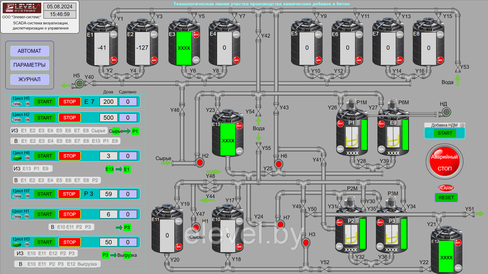Toggle the ON switch in Цикл H5

click(x=27, y=104)
